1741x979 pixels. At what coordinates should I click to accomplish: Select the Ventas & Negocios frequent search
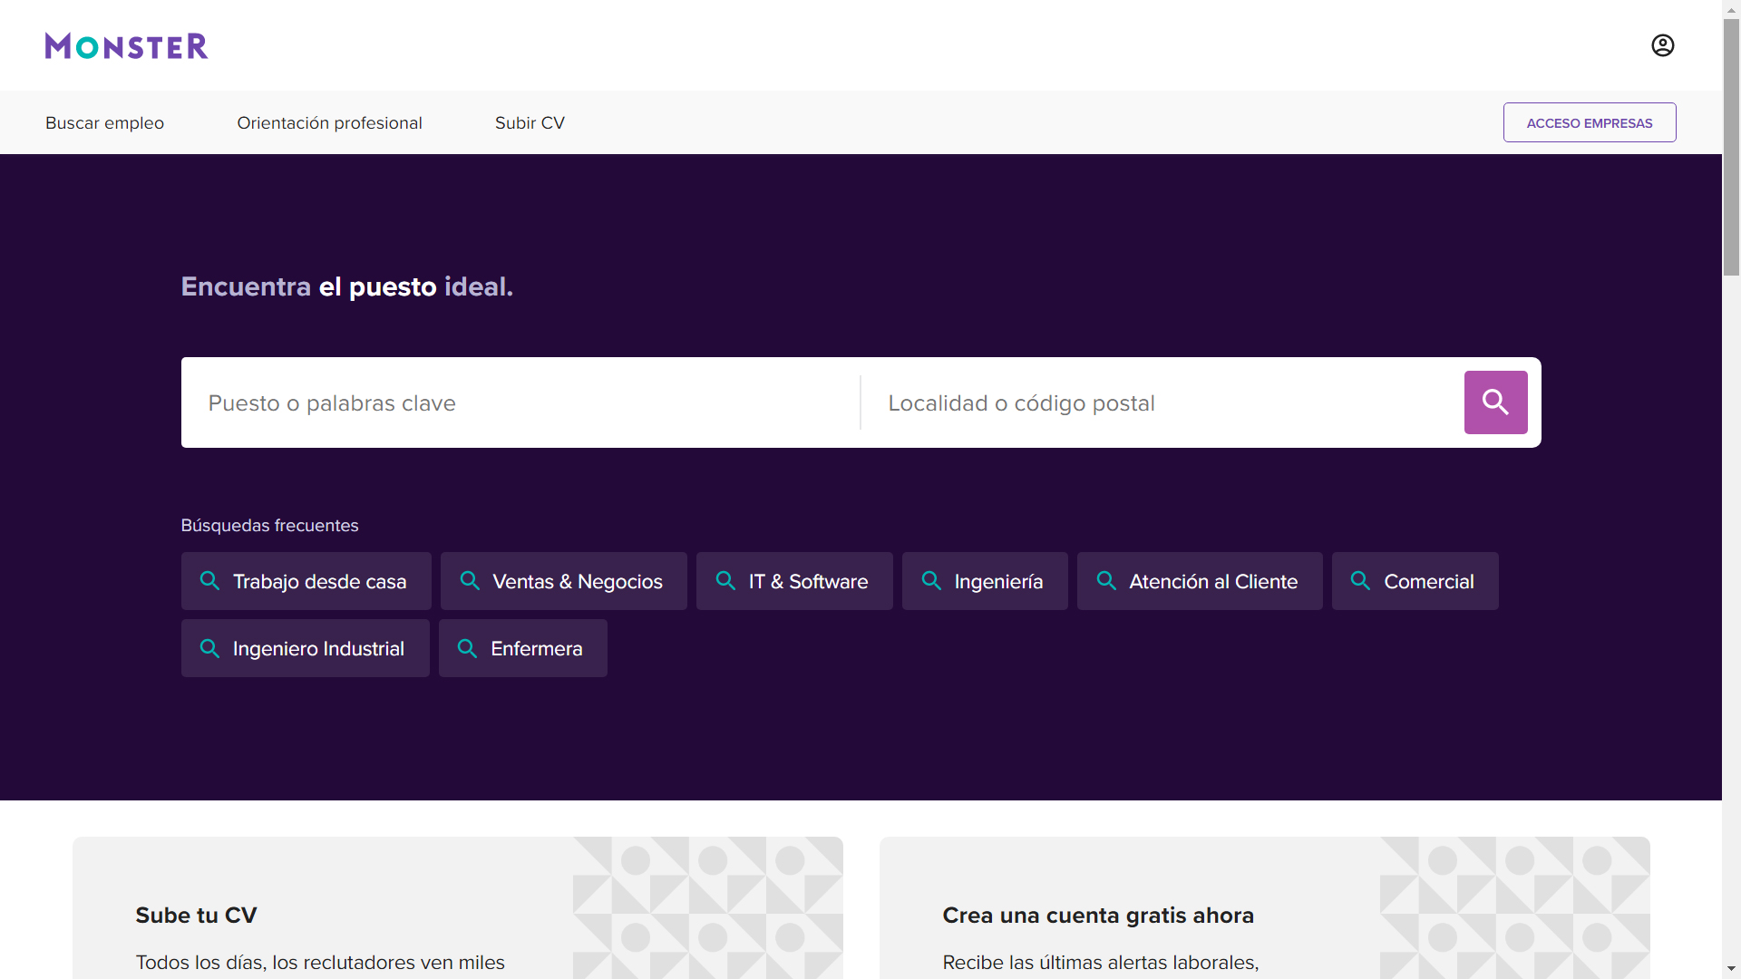point(563,581)
